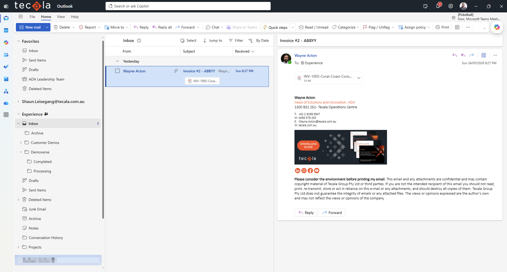507x272 pixels.
Task: Sort by the Received column header
Action: (x=245, y=51)
